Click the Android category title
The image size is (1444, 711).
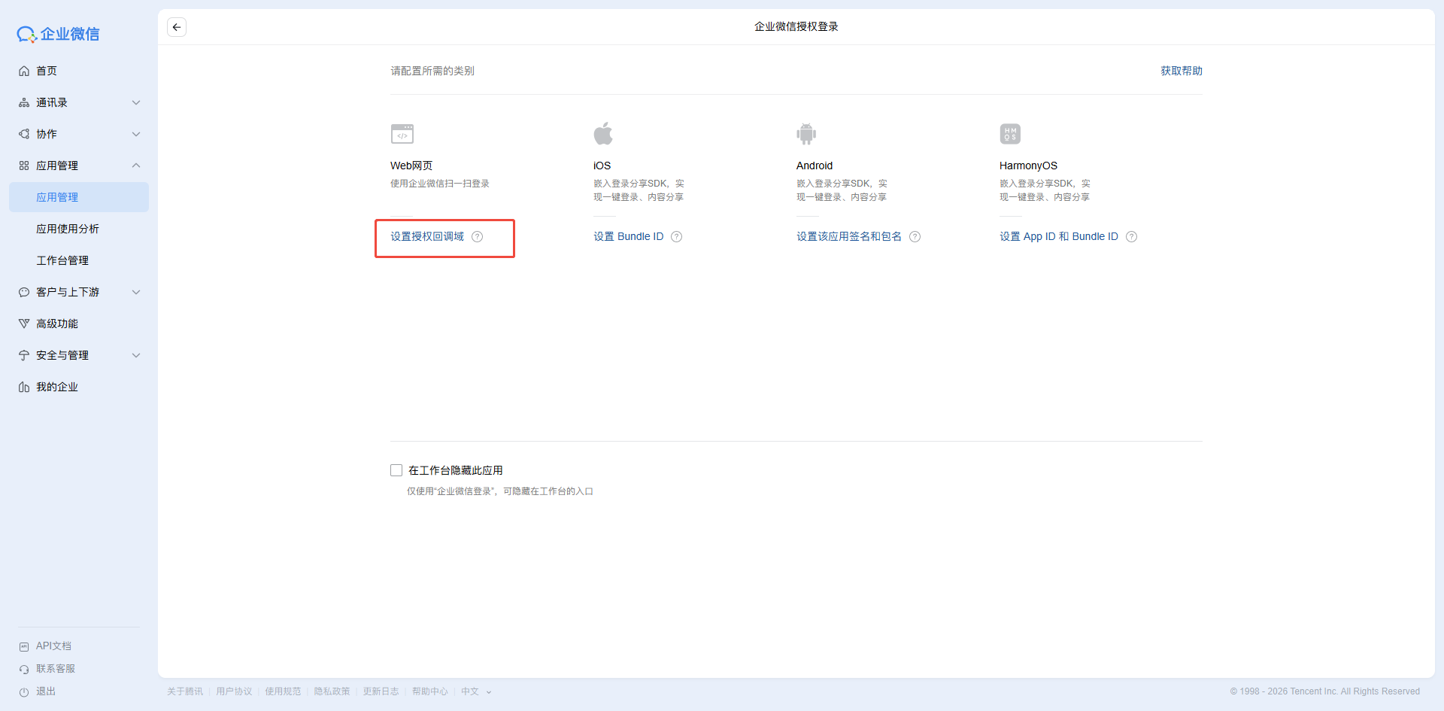(815, 166)
